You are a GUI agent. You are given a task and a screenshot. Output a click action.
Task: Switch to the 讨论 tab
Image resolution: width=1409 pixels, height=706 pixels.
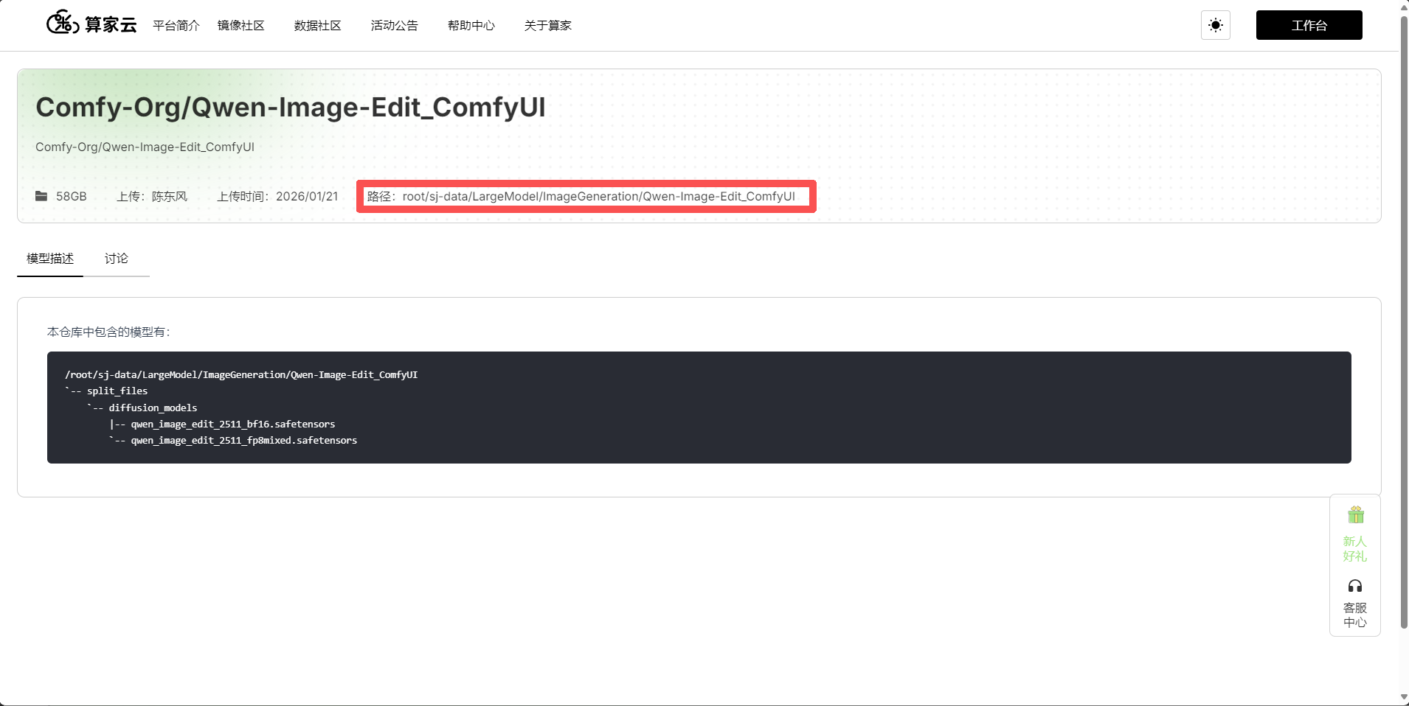click(x=117, y=259)
